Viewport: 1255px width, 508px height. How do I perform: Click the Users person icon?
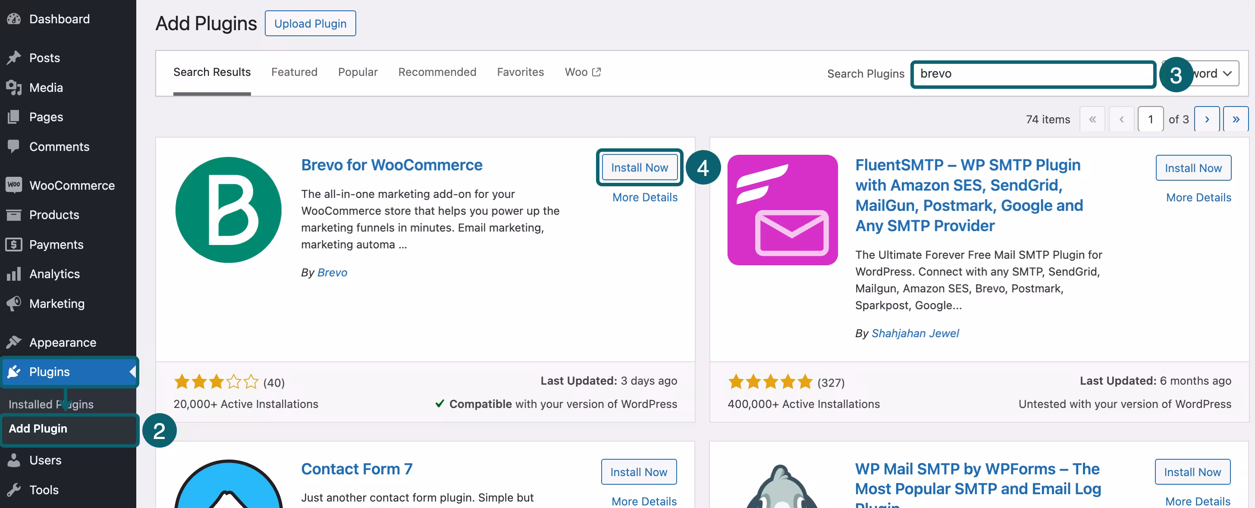[14, 460]
